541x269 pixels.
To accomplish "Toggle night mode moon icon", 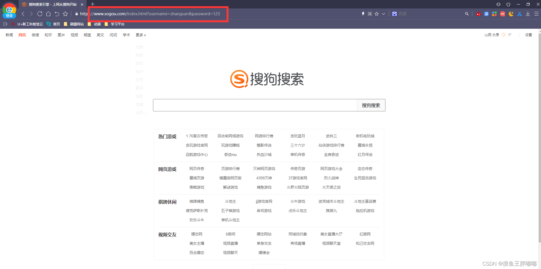I will click(x=511, y=14).
